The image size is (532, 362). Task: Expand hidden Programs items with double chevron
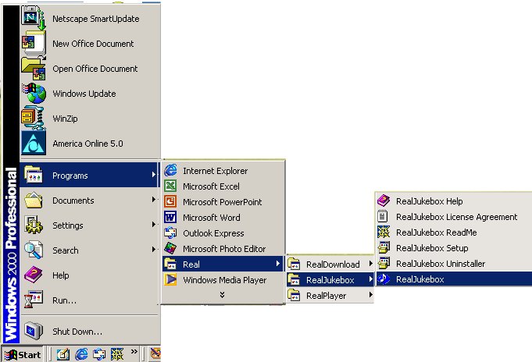tap(223, 295)
